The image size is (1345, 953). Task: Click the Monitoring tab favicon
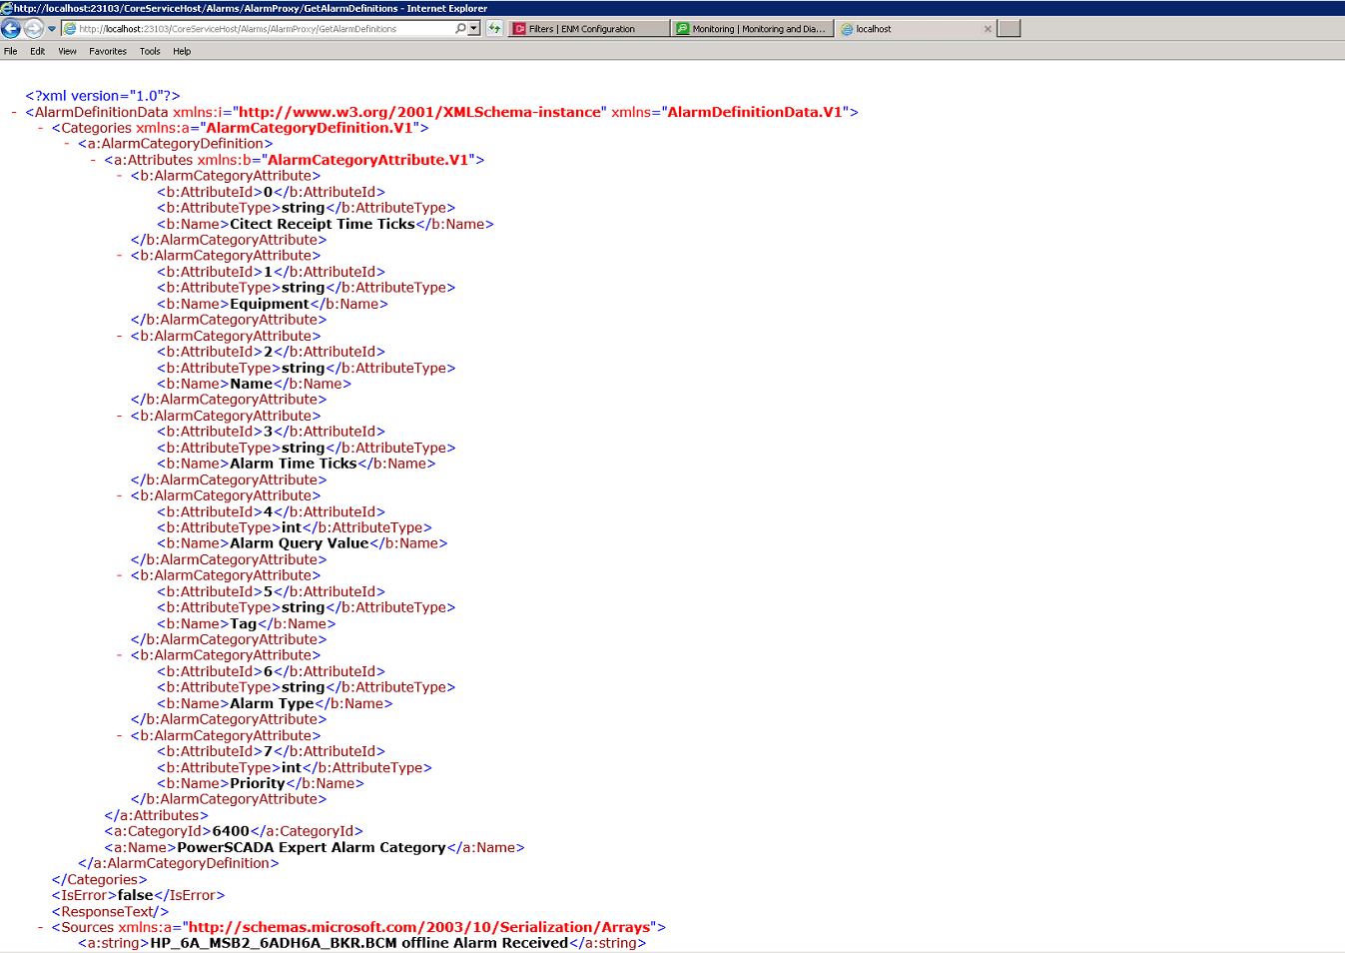pos(683,29)
